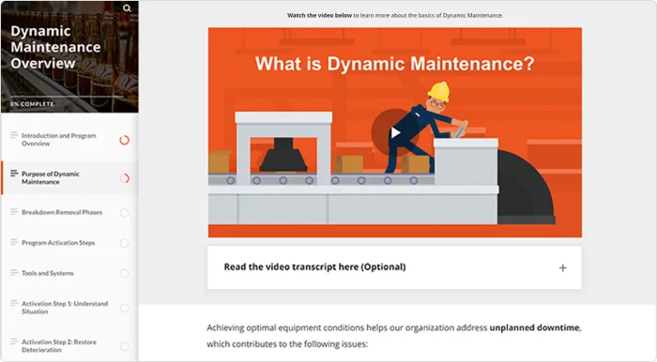
Task: Click the 'What is Dynamic Maintenance?' video title
Action: click(395, 64)
